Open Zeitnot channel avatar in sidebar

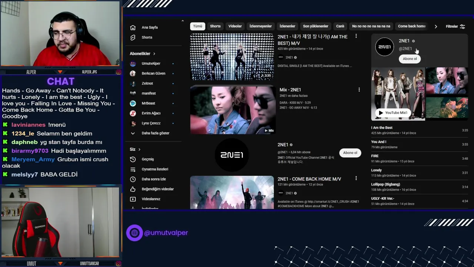[133, 83]
